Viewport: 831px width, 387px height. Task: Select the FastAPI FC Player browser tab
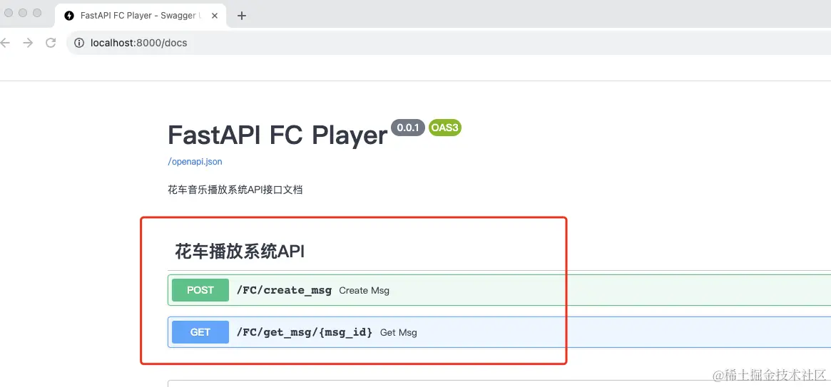140,16
